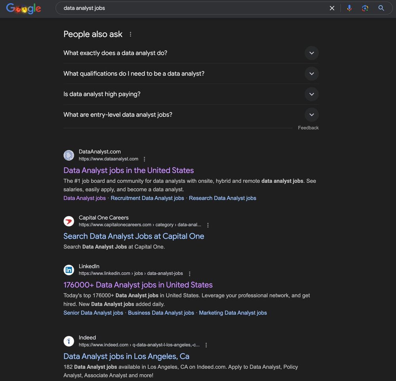Expand 'Is data analyst high paying?' question
The height and width of the screenshot is (381, 396).
point(191,94)
